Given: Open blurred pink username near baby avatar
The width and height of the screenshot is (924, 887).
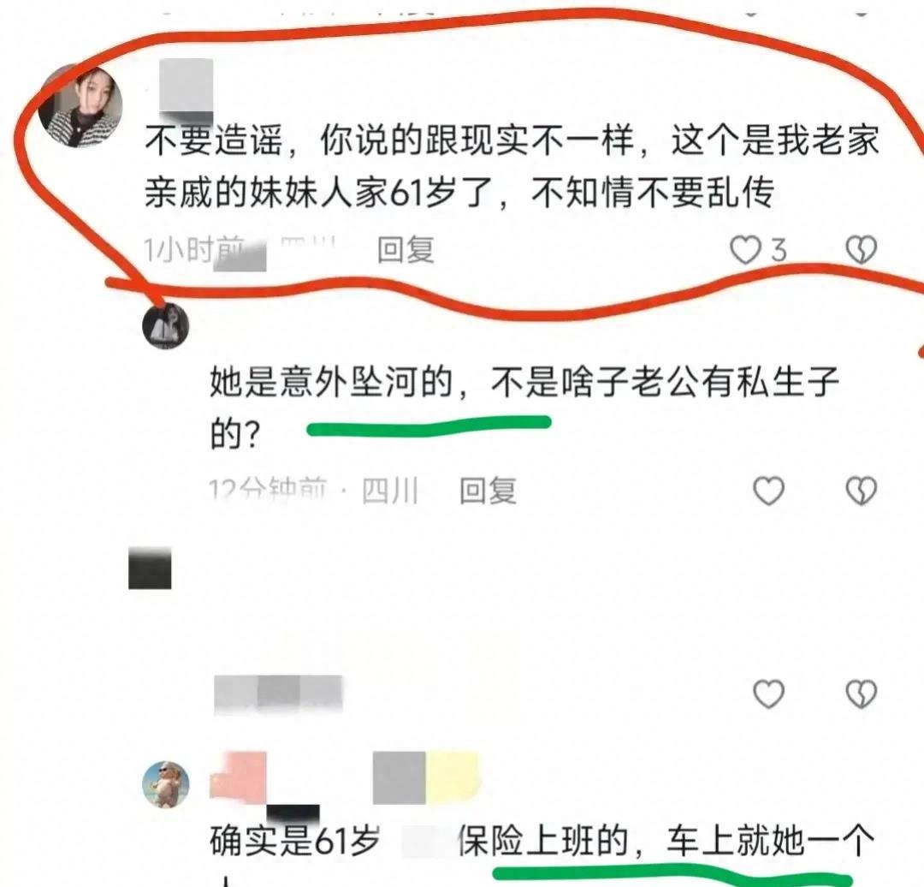Looking at the screenshot, I should (238, 777).
